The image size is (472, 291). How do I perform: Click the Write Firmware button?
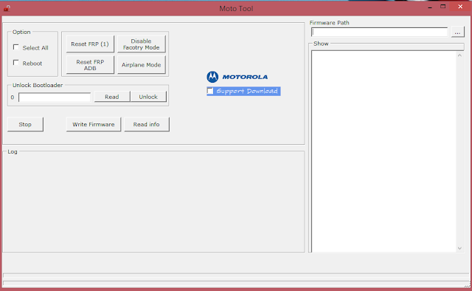[94, 124]
